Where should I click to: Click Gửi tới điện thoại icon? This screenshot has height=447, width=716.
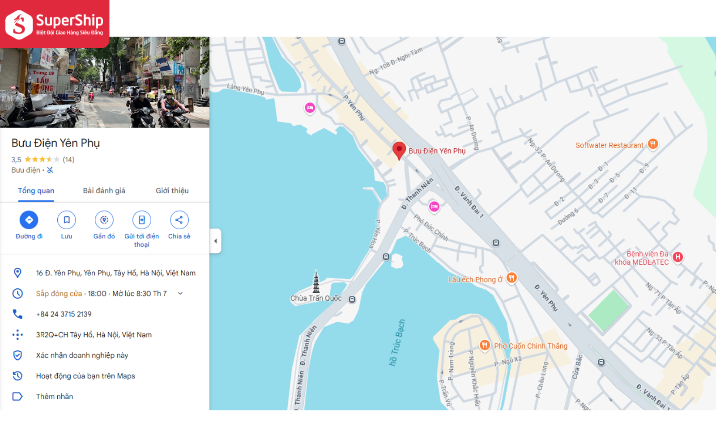coord(142,220)
